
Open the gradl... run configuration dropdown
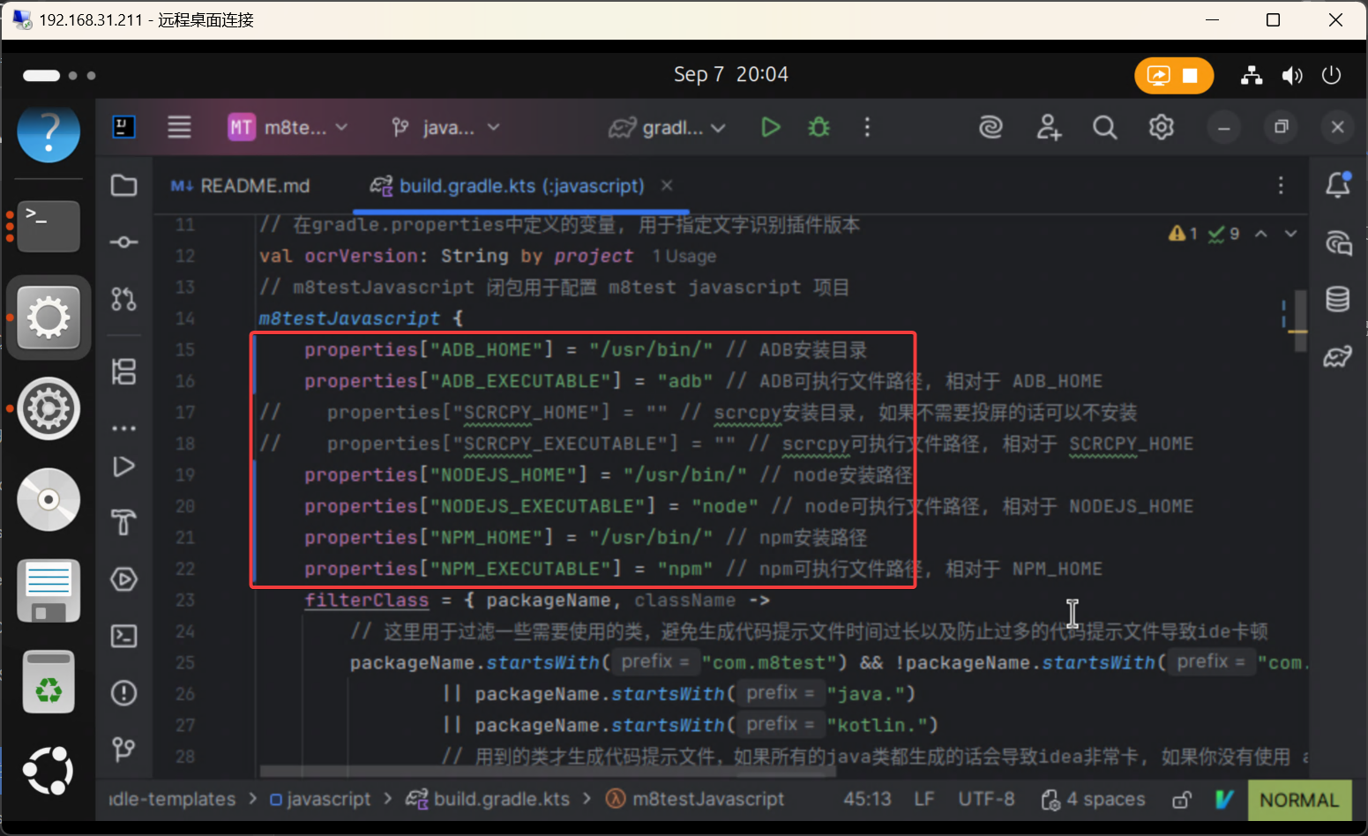668,127
